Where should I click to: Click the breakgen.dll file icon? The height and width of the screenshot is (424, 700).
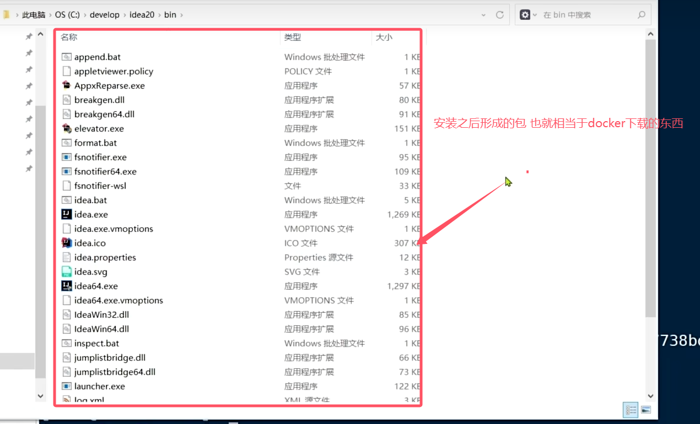67,100
